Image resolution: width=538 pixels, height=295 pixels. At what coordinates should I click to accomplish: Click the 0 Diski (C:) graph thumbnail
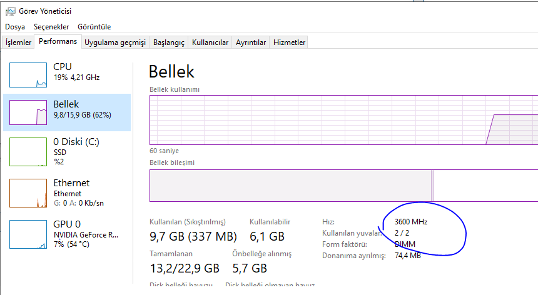[28, 151]
